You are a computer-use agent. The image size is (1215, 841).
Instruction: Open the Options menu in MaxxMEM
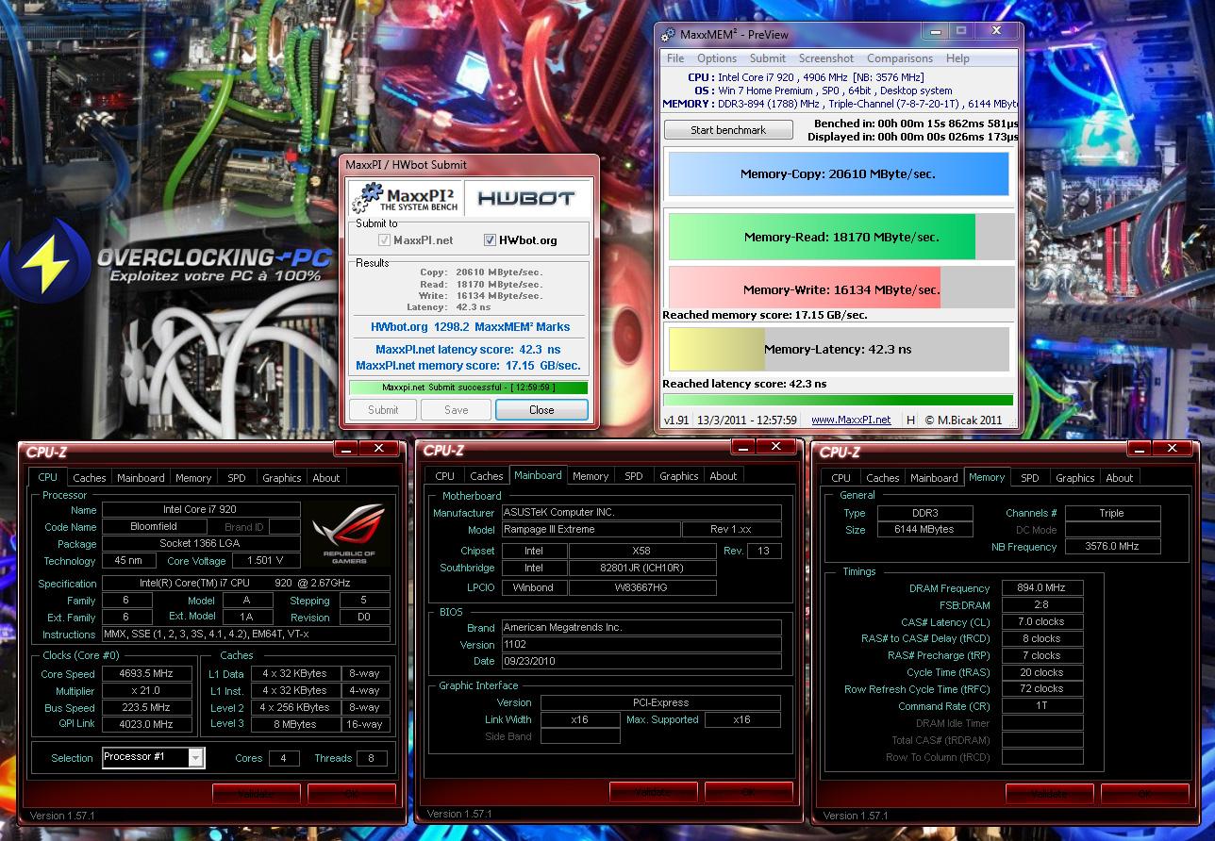tap(717, 58)
